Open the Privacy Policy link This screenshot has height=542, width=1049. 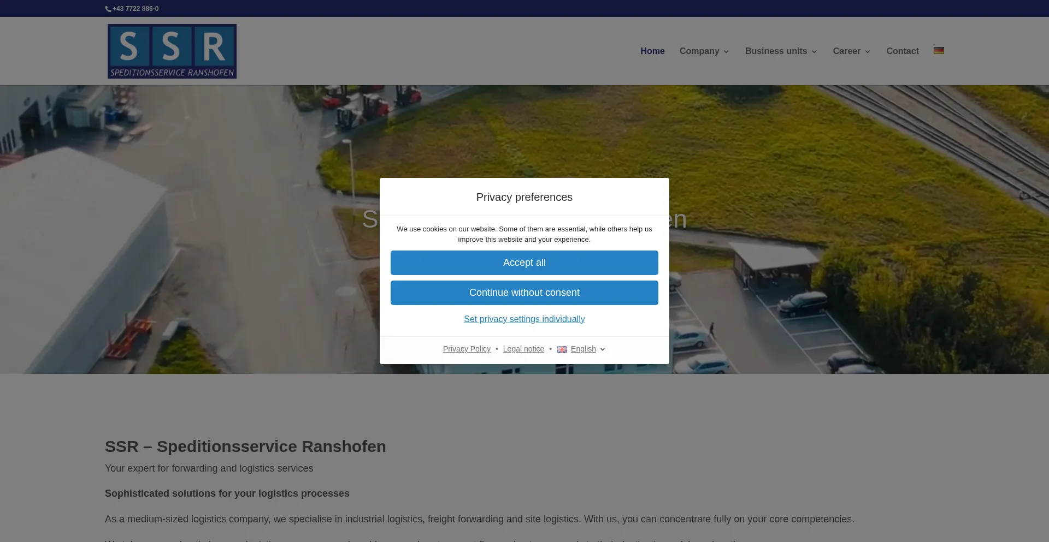pos(467,349)
